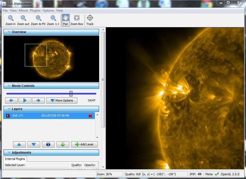Click the (x, y) coordinates status entry

tap(165, 174)
